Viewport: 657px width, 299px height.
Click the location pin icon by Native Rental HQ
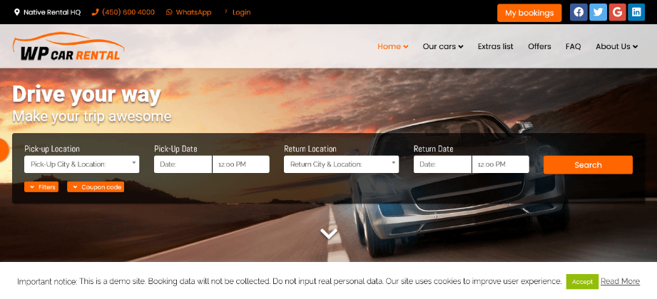point(16,12)
